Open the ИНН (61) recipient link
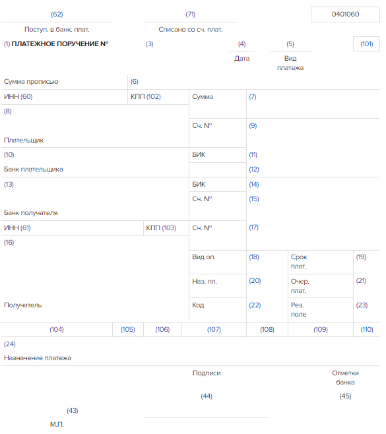 pos(26,228)
